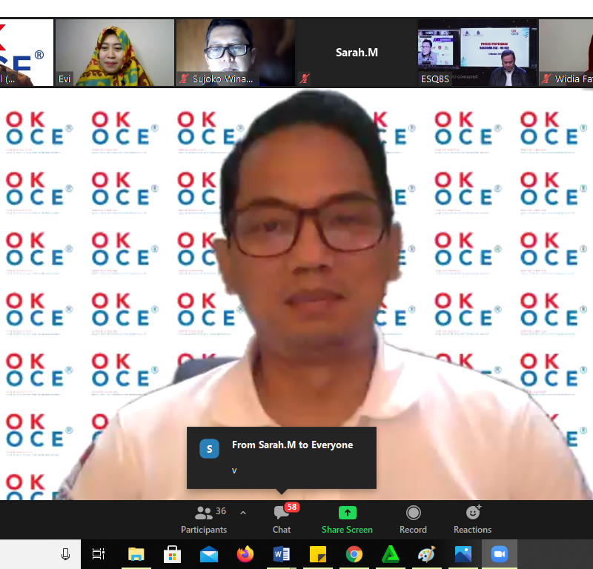Screen dimensions: 593x569
Task: Start recording with the Record button
Action: [x=413, y=519]
